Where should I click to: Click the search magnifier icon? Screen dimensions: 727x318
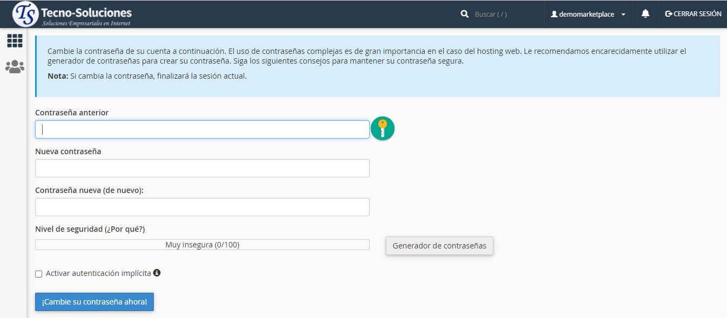(x=464, y=15)
